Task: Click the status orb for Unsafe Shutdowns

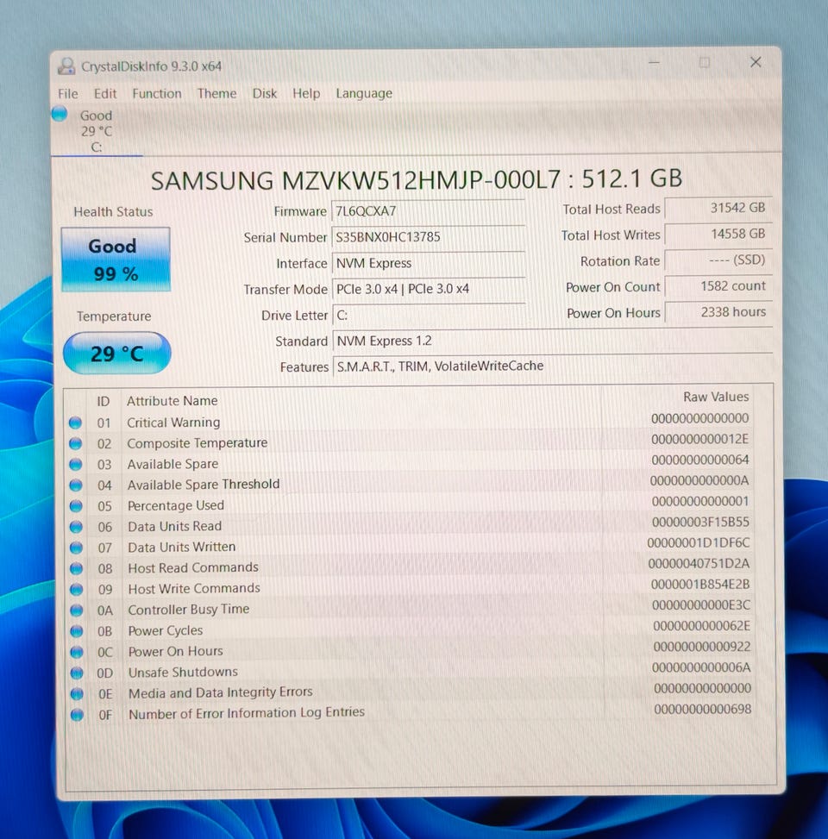Action: point(77,673)
